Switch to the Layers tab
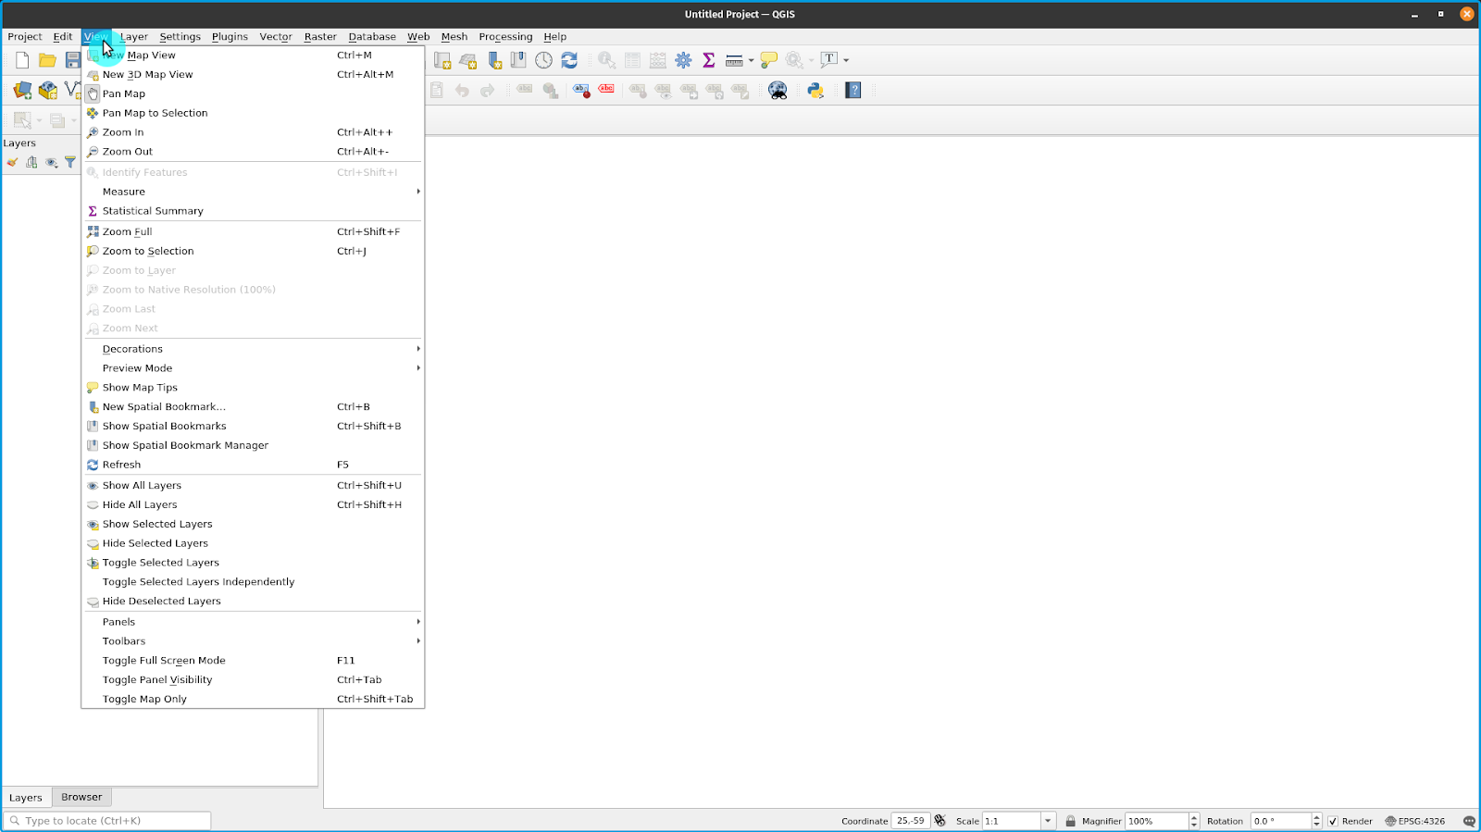 (x=26, y=798)
